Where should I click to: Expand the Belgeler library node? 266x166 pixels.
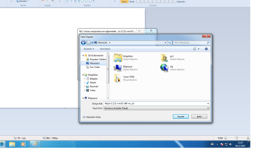(85, 79)
